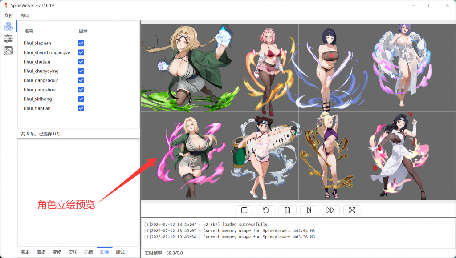Switch to the 变换 tab
Viewport: 456px width, 258px height.
coord(57,252)
